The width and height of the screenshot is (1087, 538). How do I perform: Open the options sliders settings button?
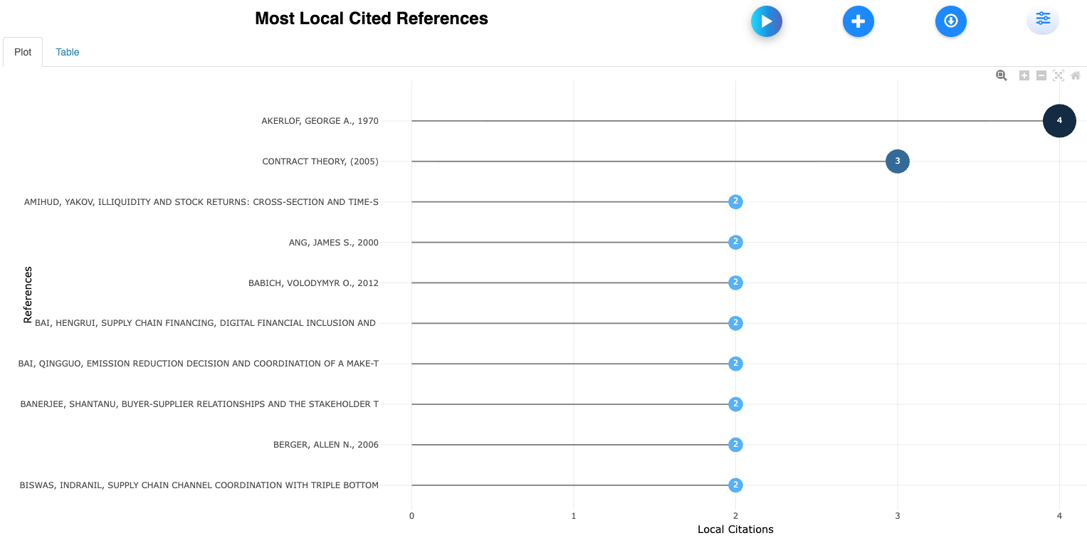[1042, 19]
